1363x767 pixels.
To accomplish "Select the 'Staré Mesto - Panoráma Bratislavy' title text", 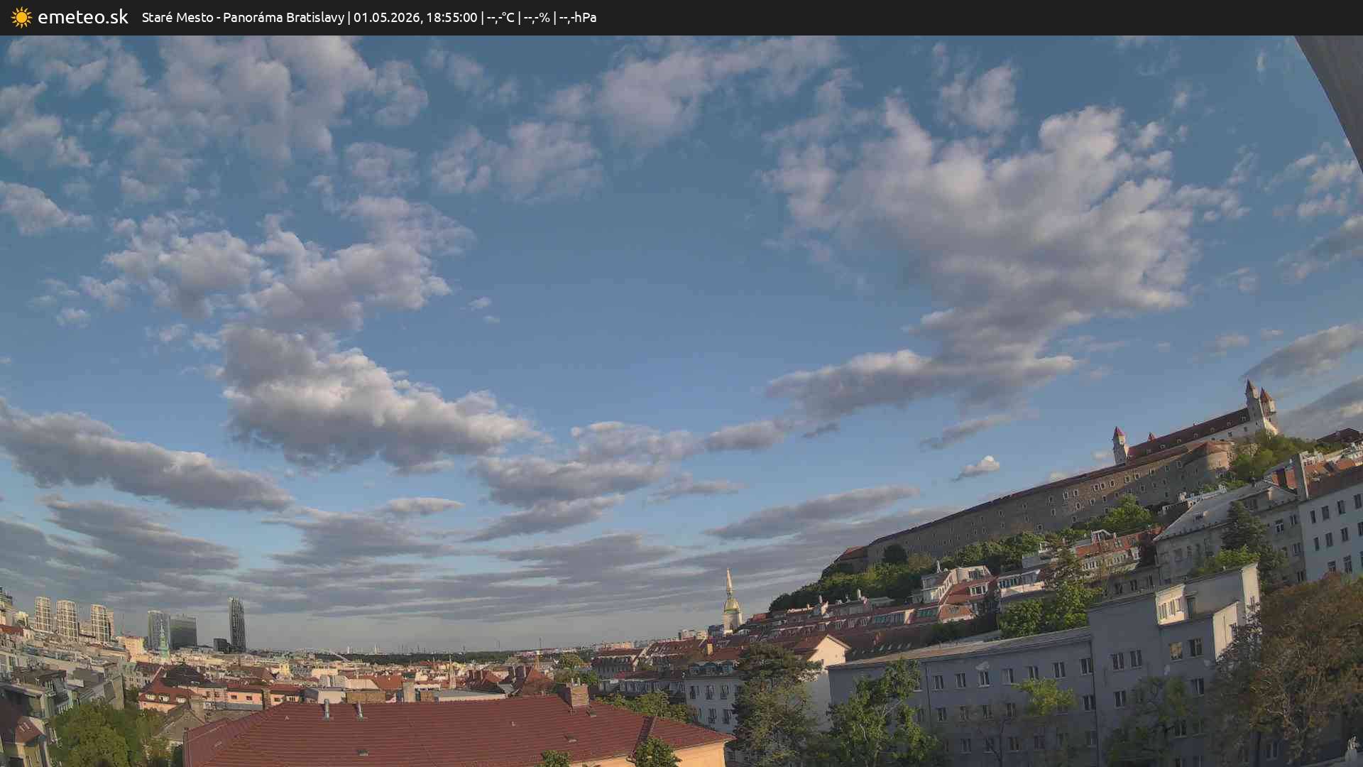I will [243, 17].
